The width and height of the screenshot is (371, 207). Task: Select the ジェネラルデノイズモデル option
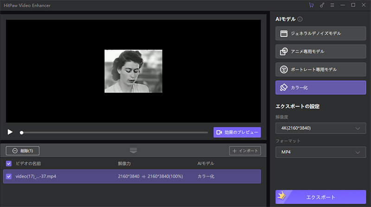pyautogui.click(x=320, y=33)
